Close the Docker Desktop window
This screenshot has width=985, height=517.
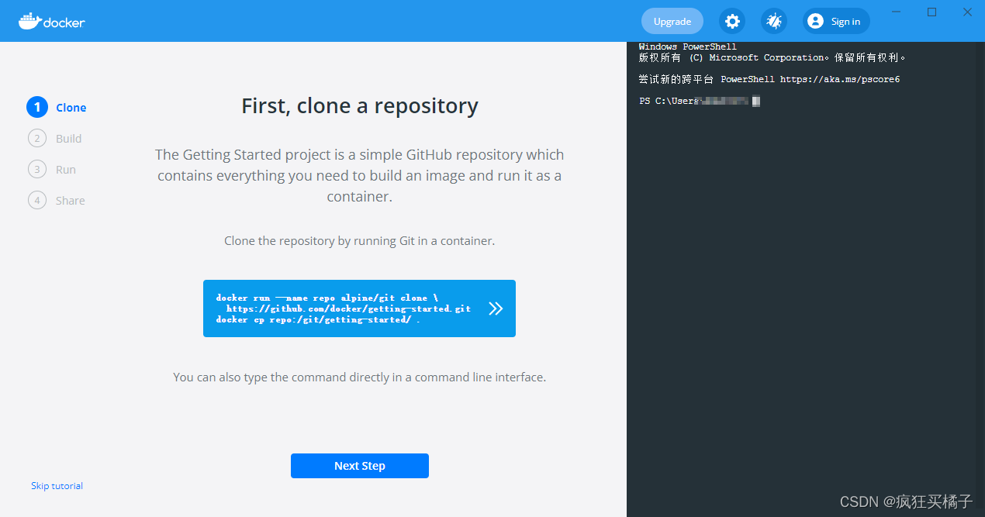[x=968, y=12]
